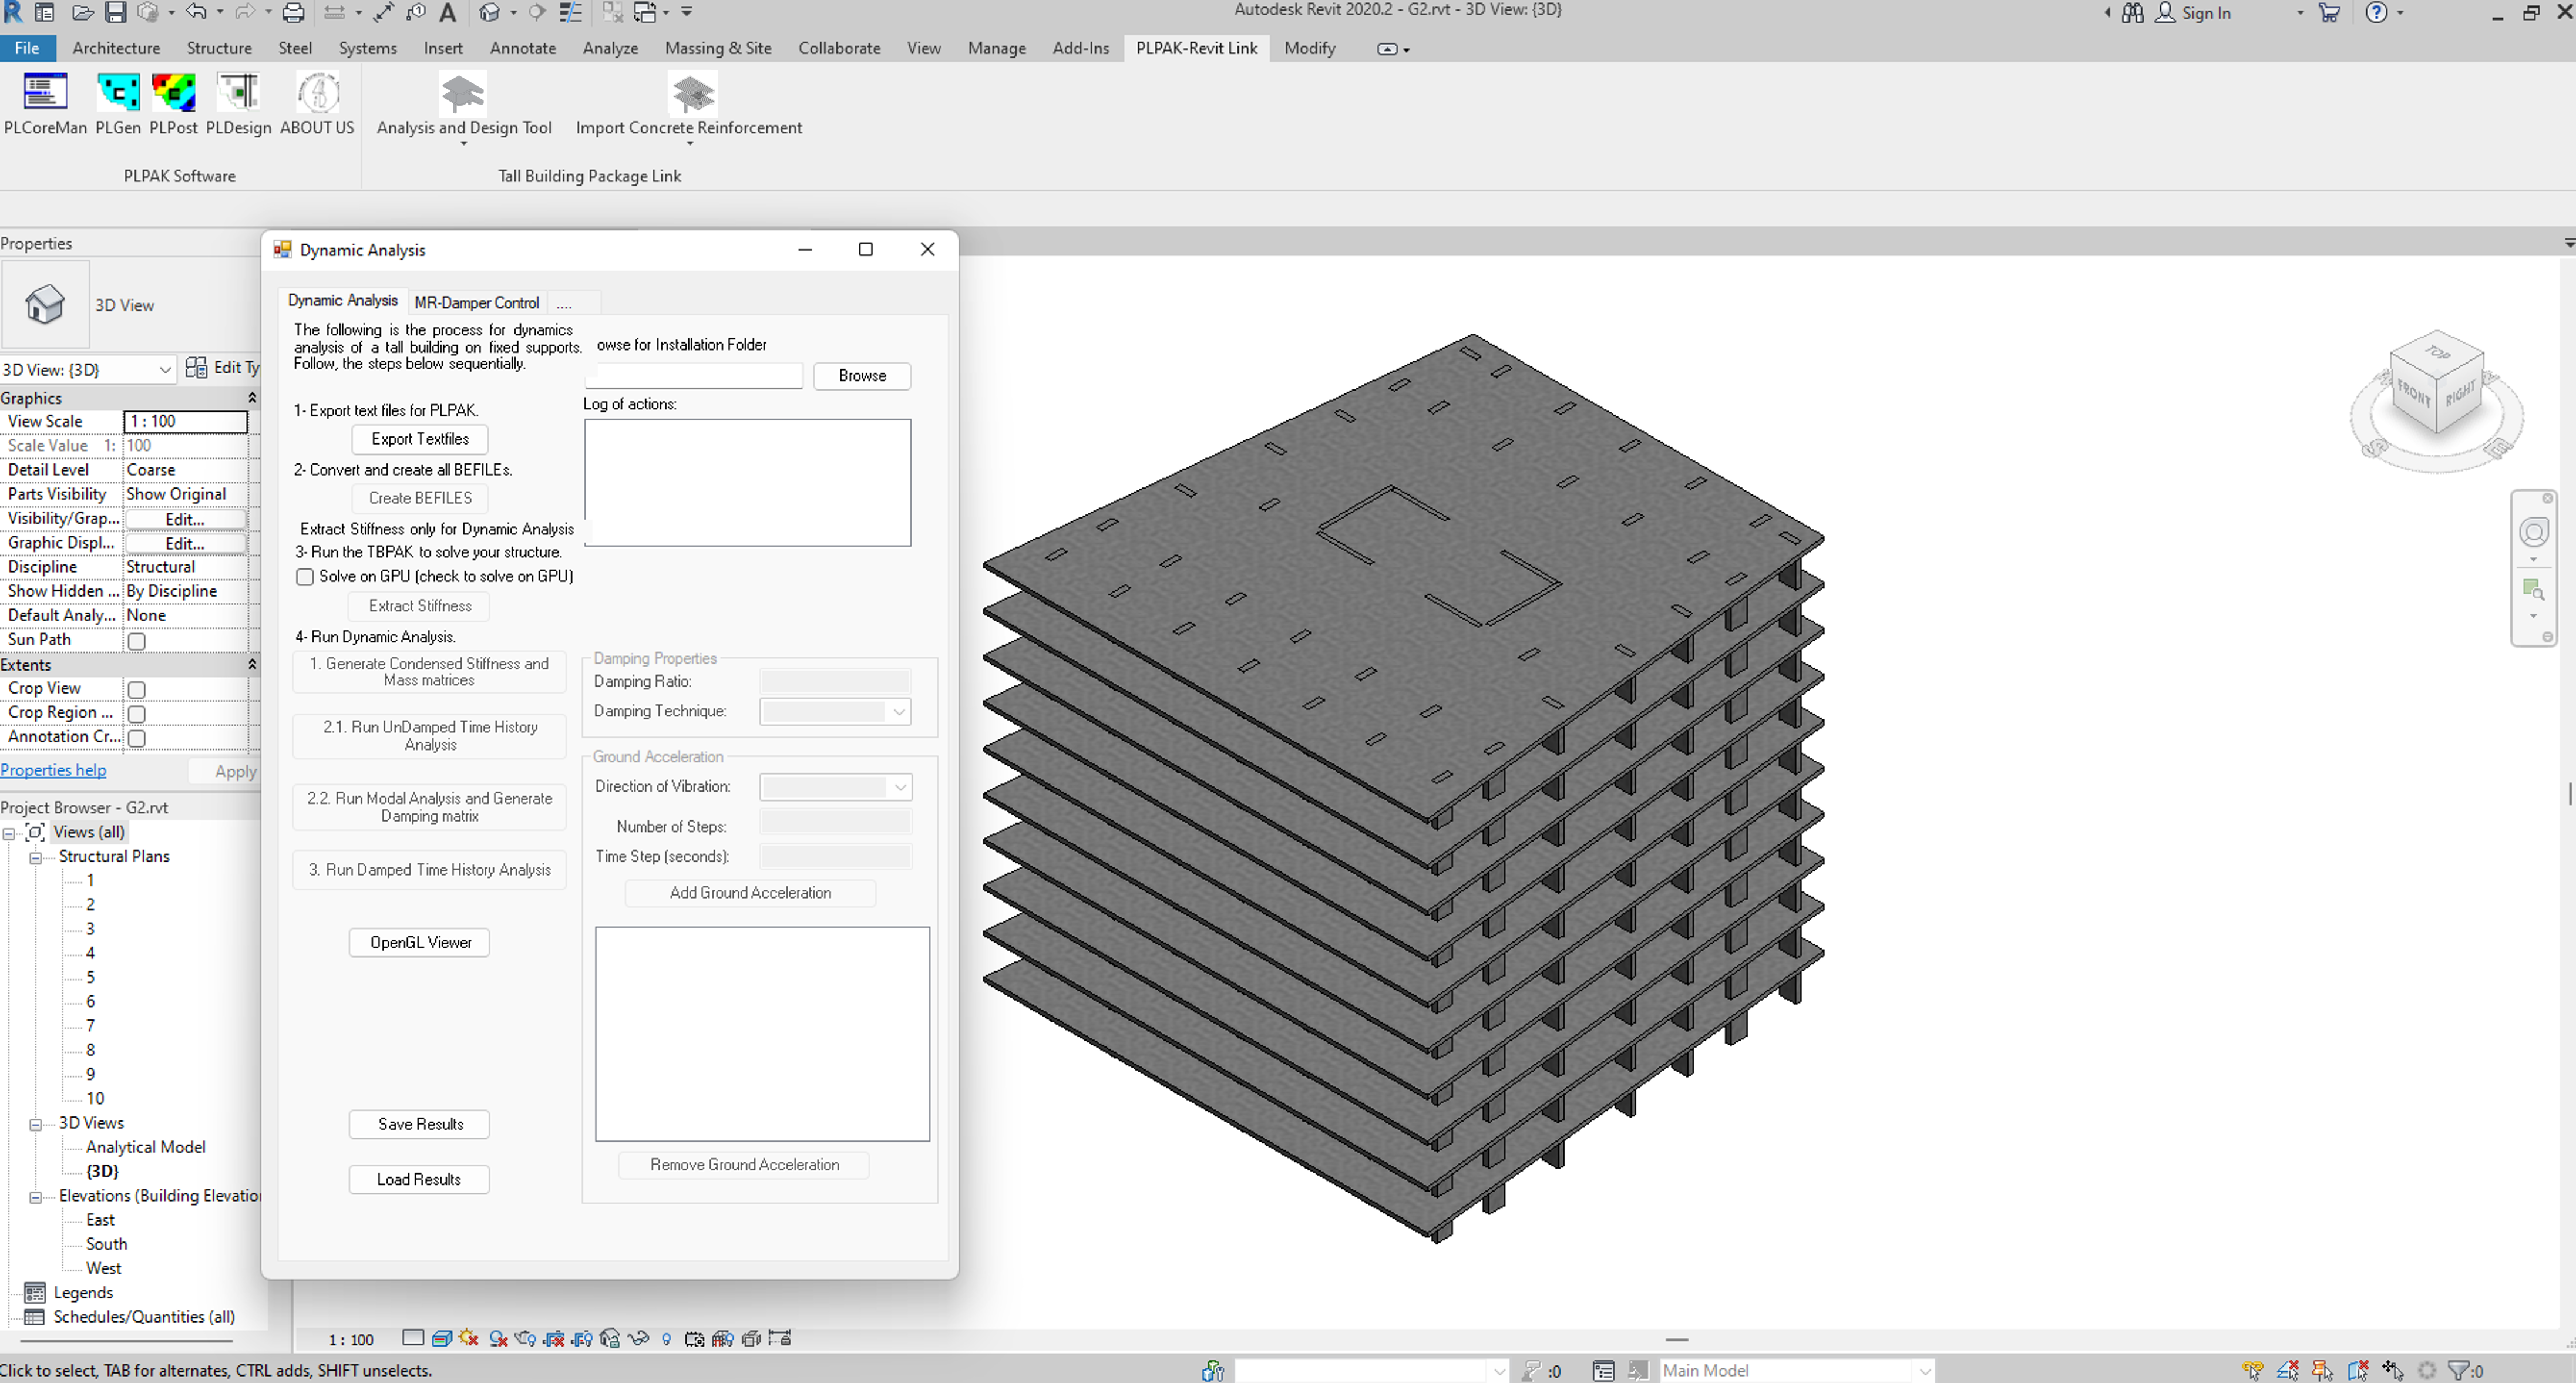
Task: Open the OpenGL Viewer
Action: pos(420,943)
